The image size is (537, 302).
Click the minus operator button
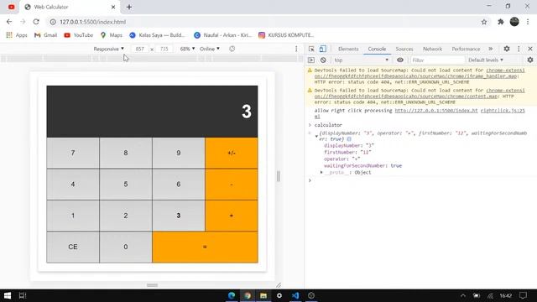click(232, 185)
